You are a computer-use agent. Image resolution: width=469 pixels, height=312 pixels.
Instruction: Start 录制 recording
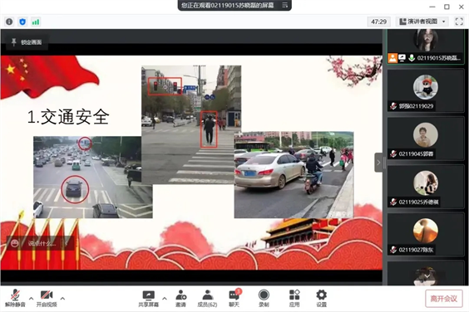tap(264, 299)
